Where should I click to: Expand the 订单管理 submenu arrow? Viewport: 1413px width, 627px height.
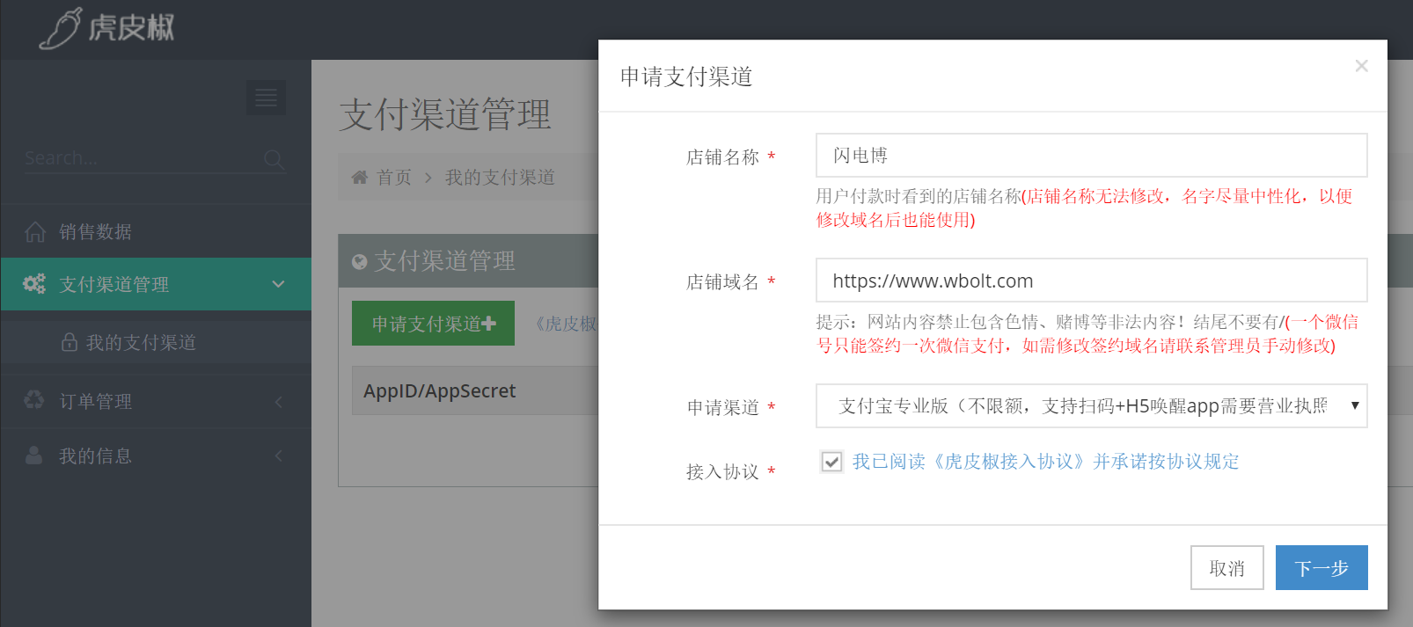[x=279, y=402]
